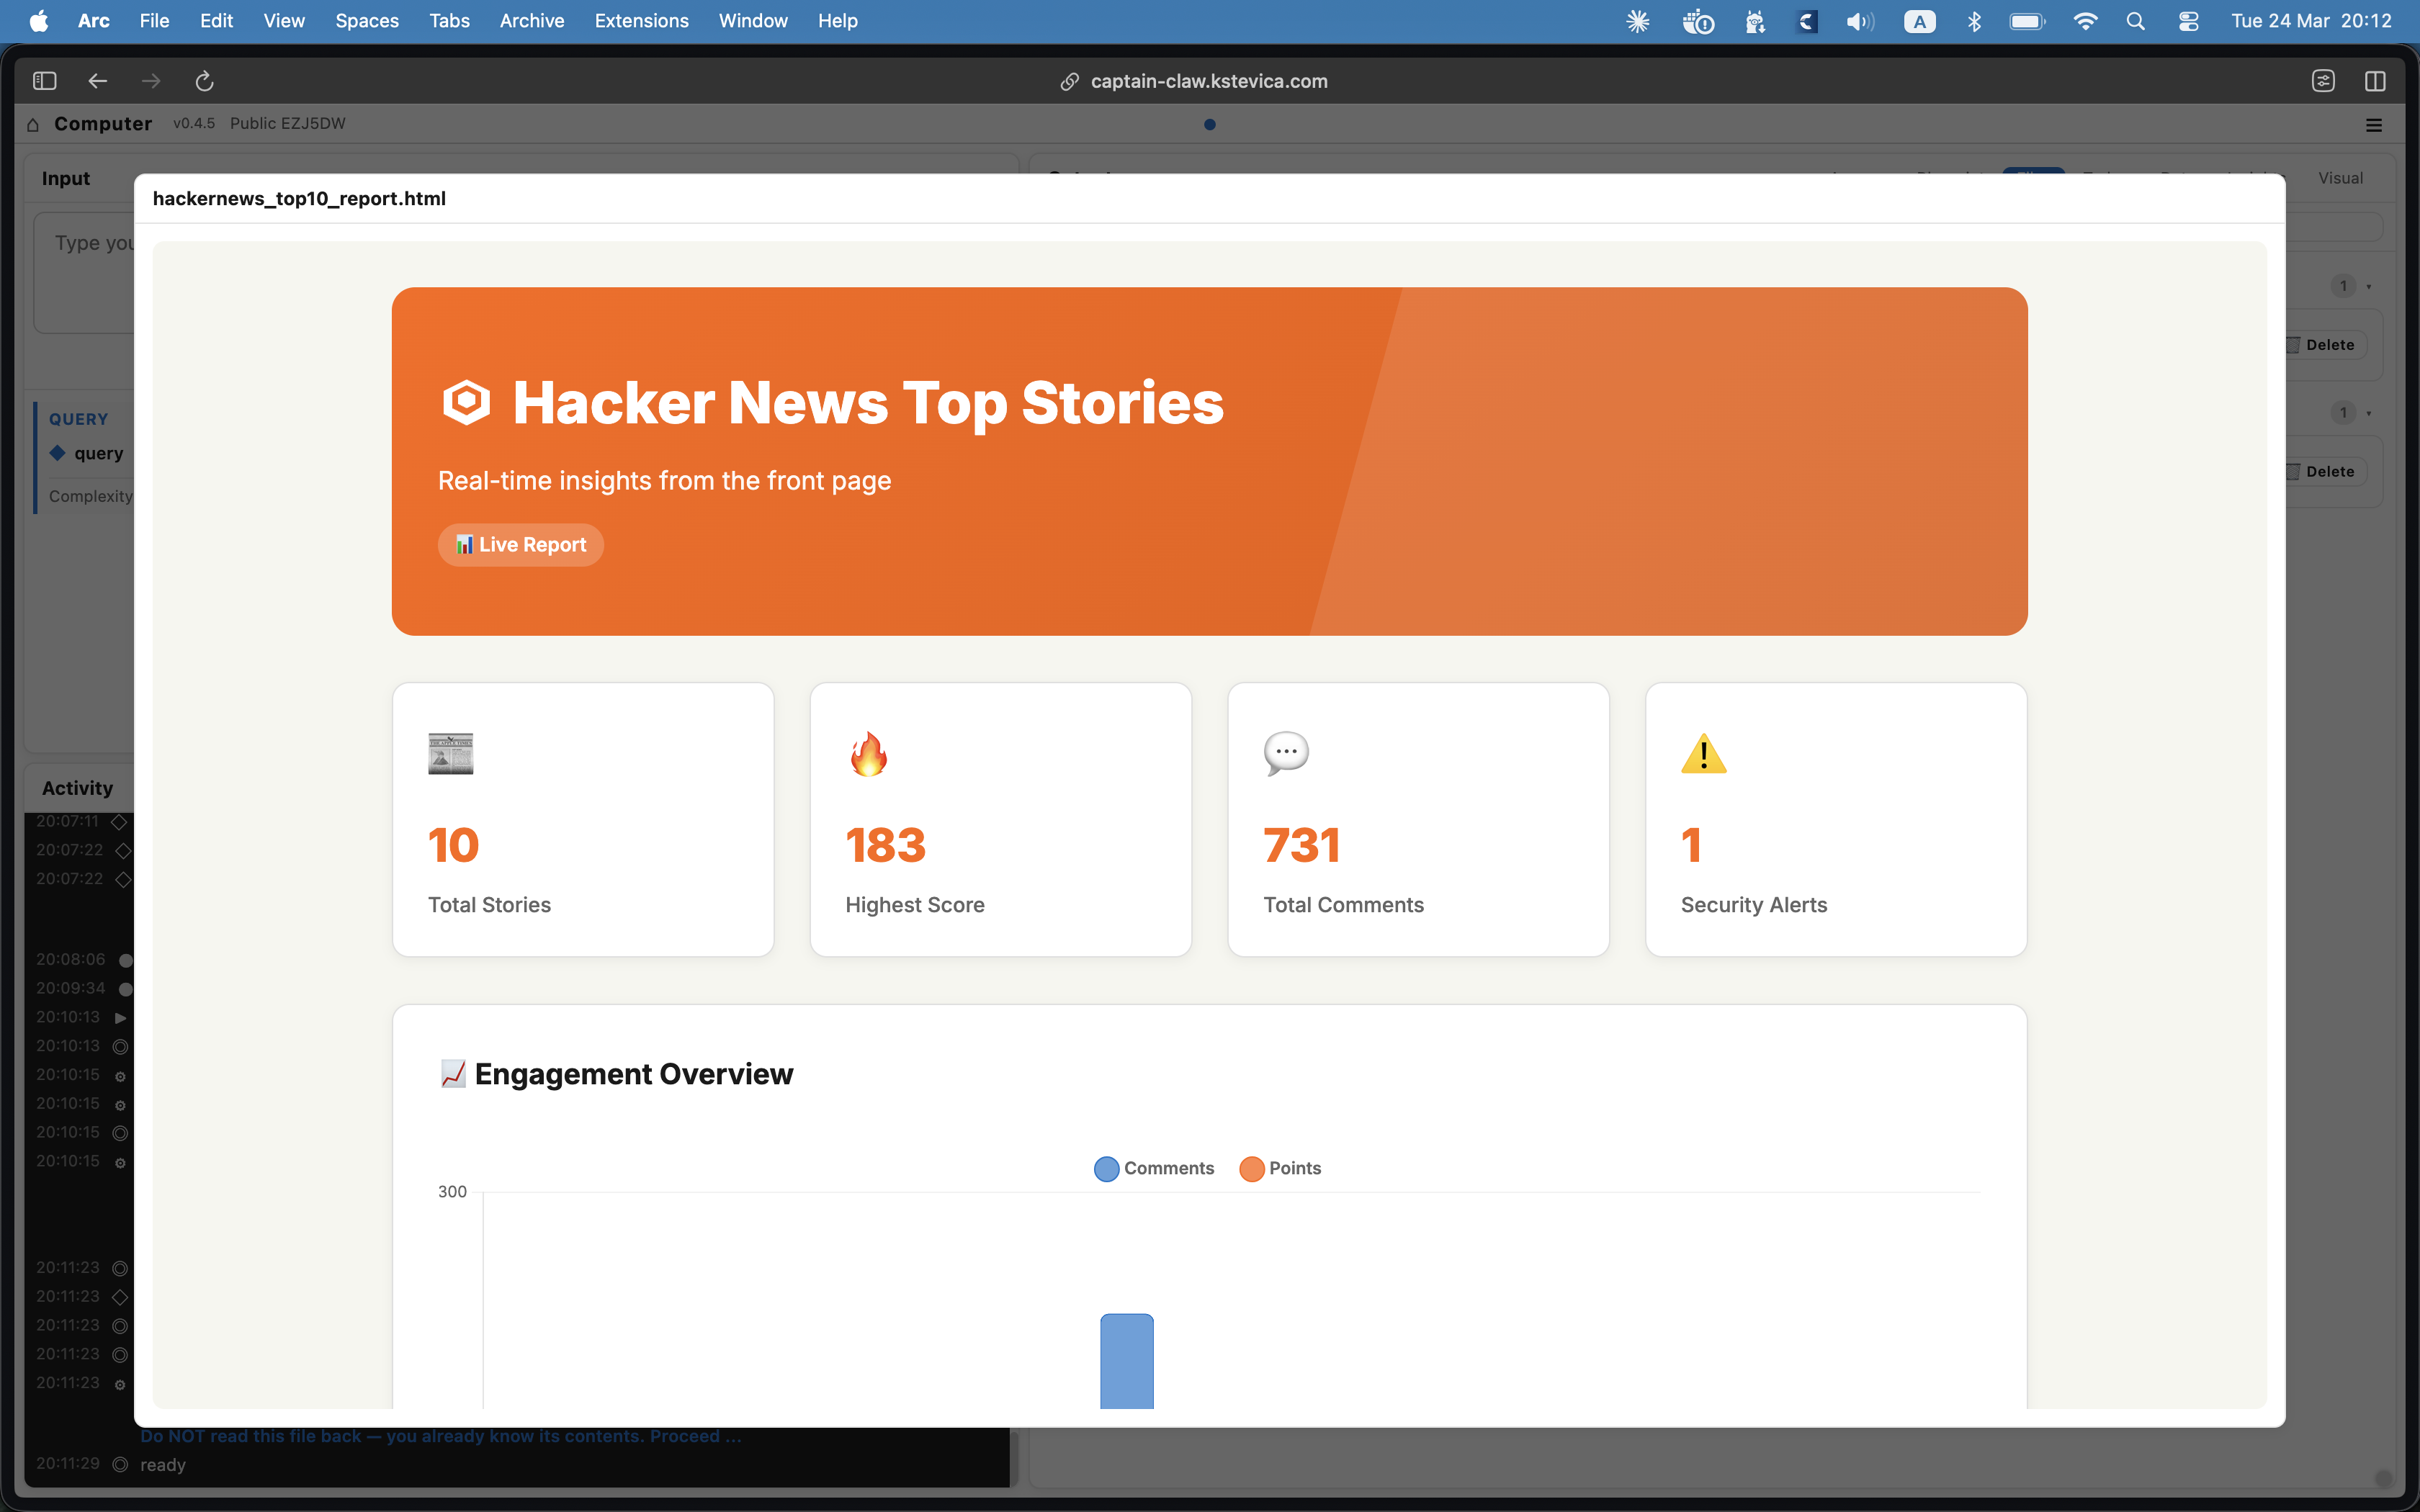Click the blue status dot in the app header
2420x1512 pixels.
tap(1210, 125)
